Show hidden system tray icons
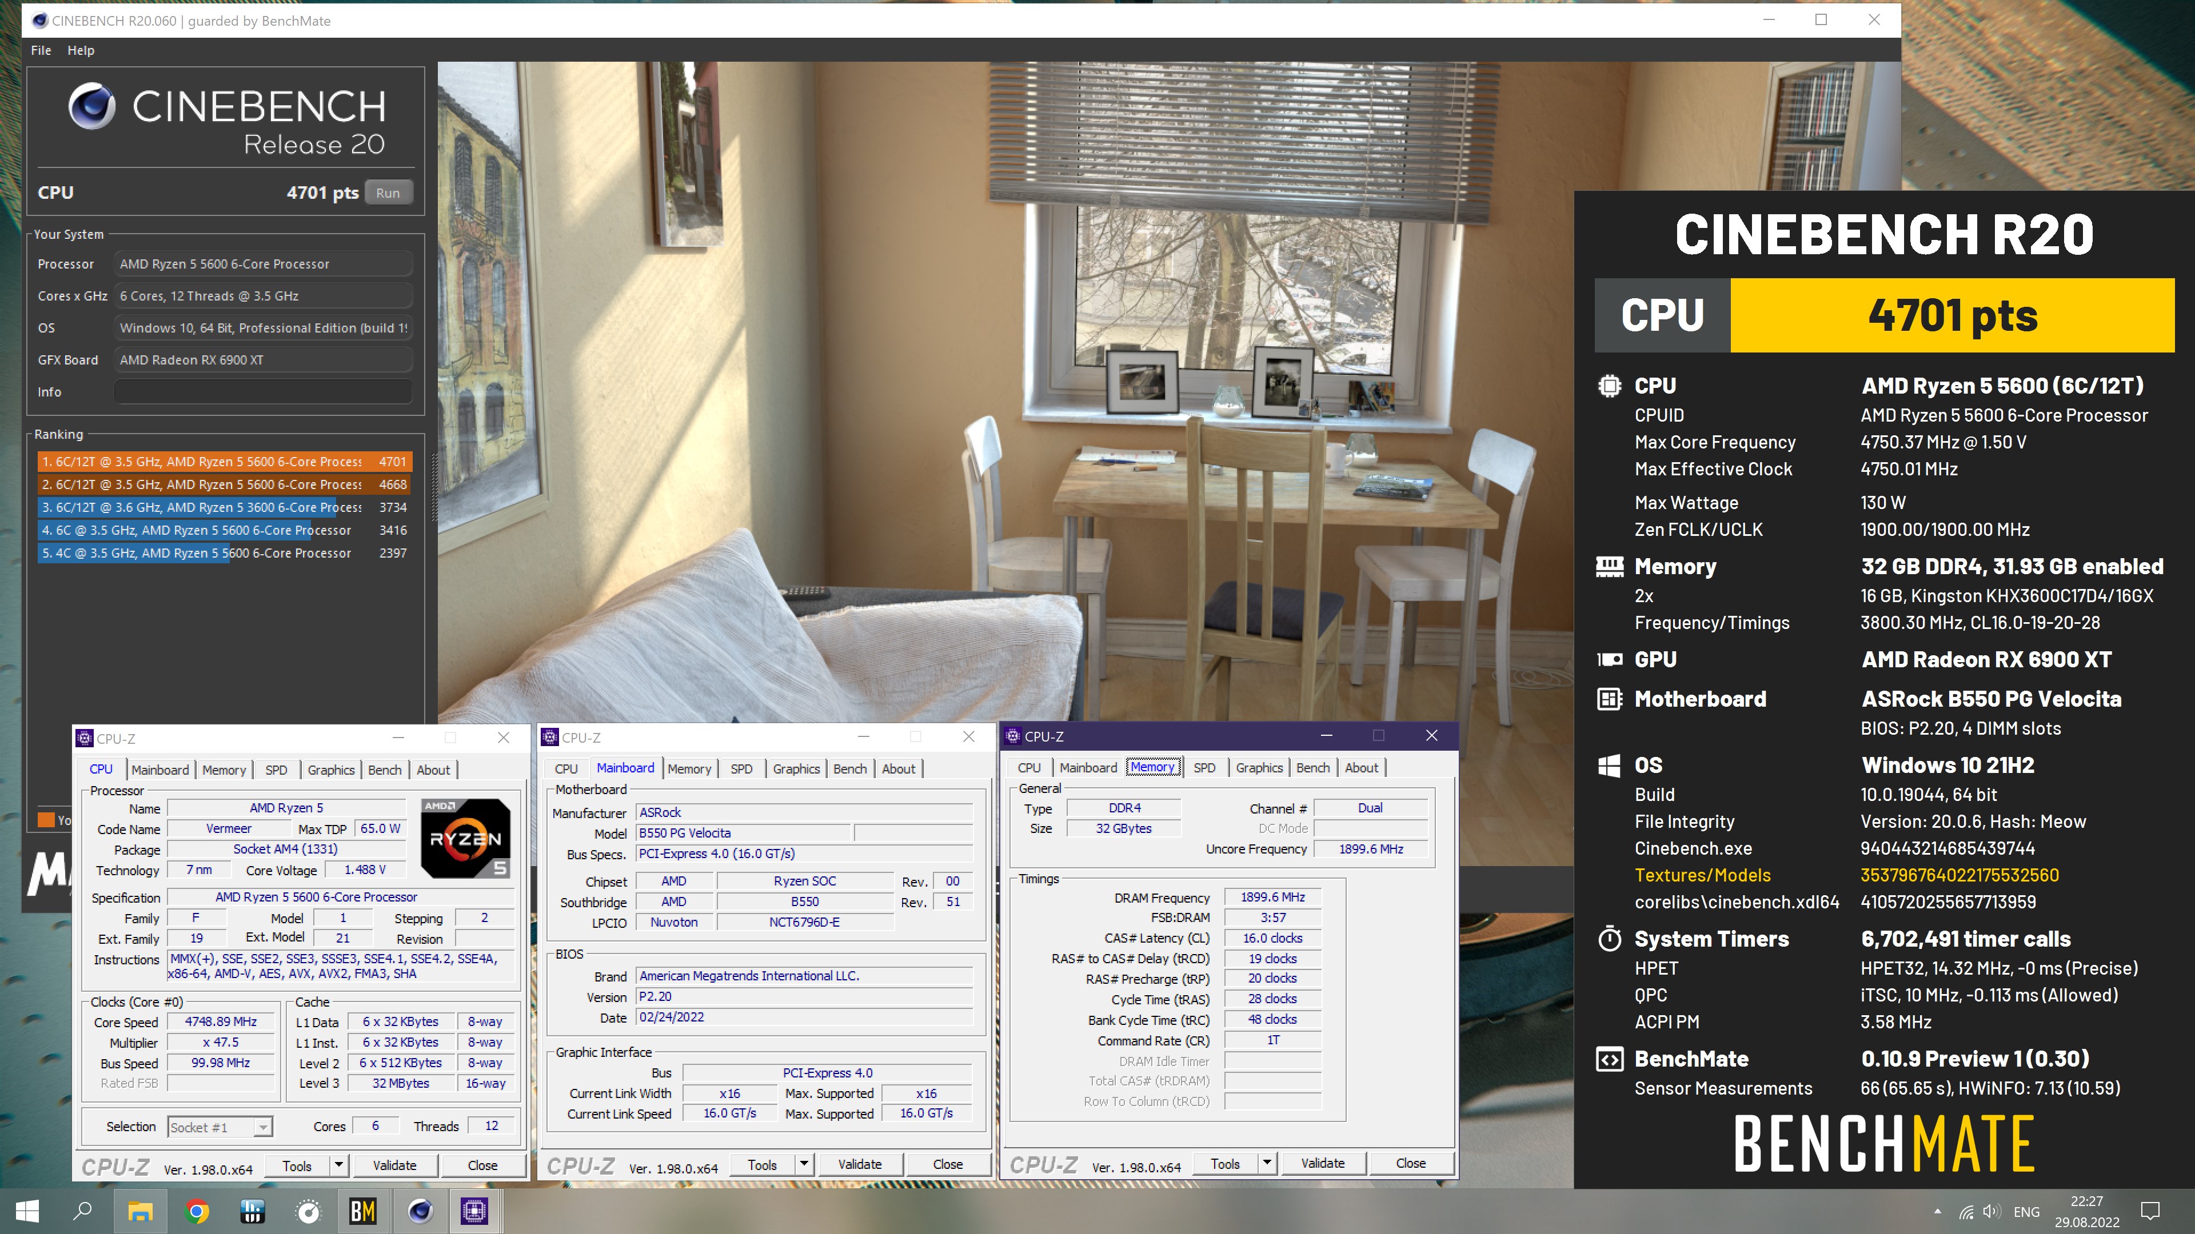Screen dimensions: 2195x1234 pos(1938,1211)
